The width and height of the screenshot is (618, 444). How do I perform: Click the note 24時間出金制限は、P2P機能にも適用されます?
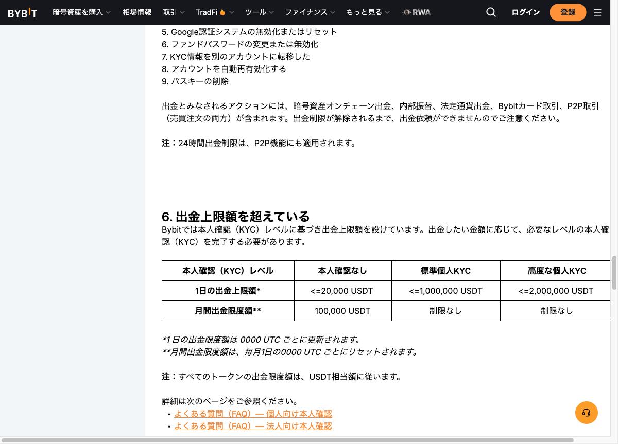click(260, 143)
